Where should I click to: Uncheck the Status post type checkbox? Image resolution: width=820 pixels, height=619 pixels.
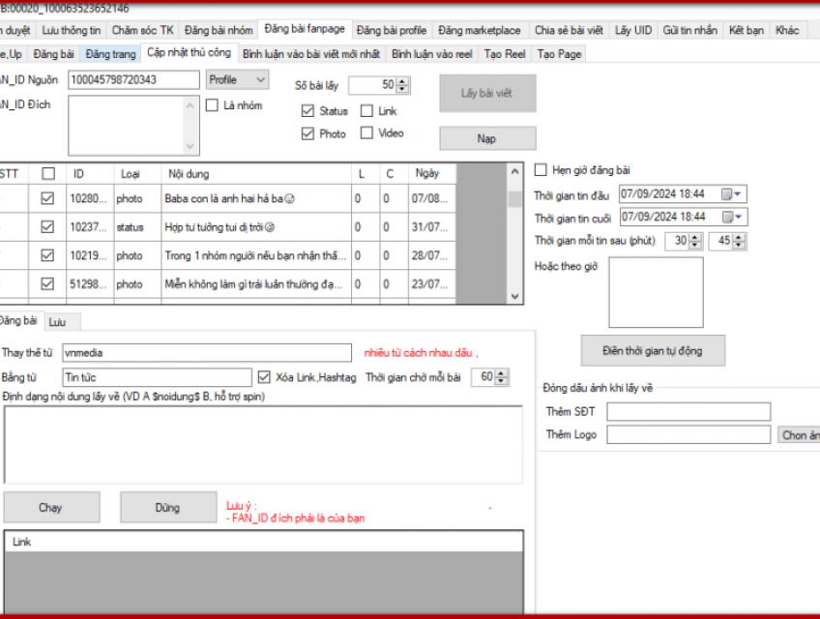(x=307, y=111)
